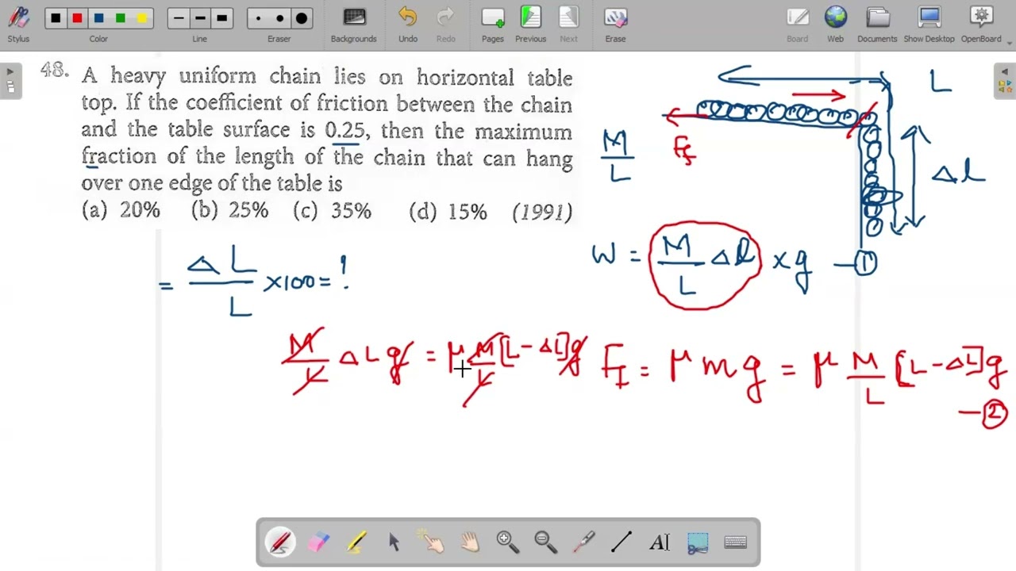The height and width of the screenshot is (571, 1016).
Task: Select the yellow Highlighter tool
Action: [356, 542]
